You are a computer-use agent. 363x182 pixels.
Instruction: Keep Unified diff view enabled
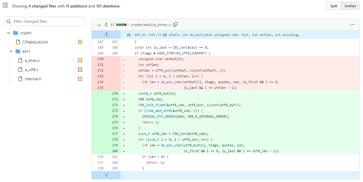pyautogui.click(x=350, y=5)
